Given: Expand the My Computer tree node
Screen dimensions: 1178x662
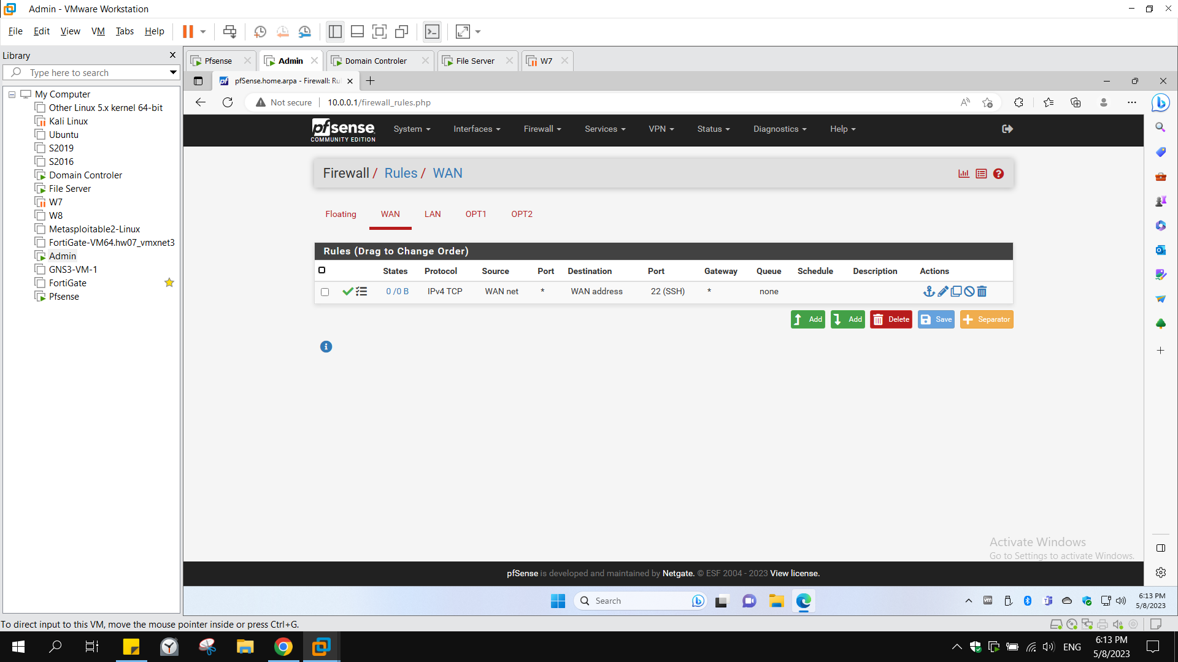Looking at the screenshot, I should pos(11,94).
